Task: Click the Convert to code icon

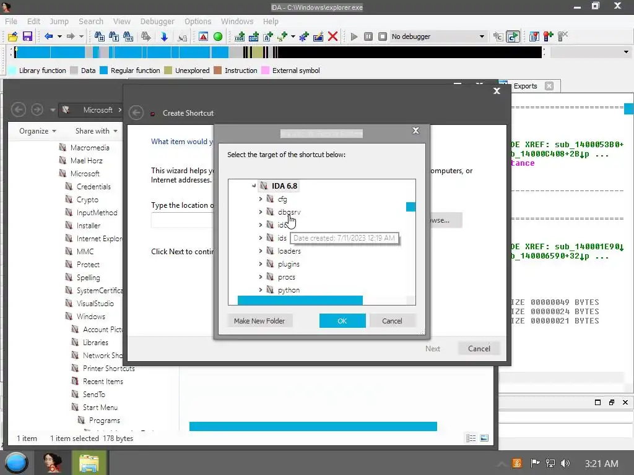Action: [240, 36]
